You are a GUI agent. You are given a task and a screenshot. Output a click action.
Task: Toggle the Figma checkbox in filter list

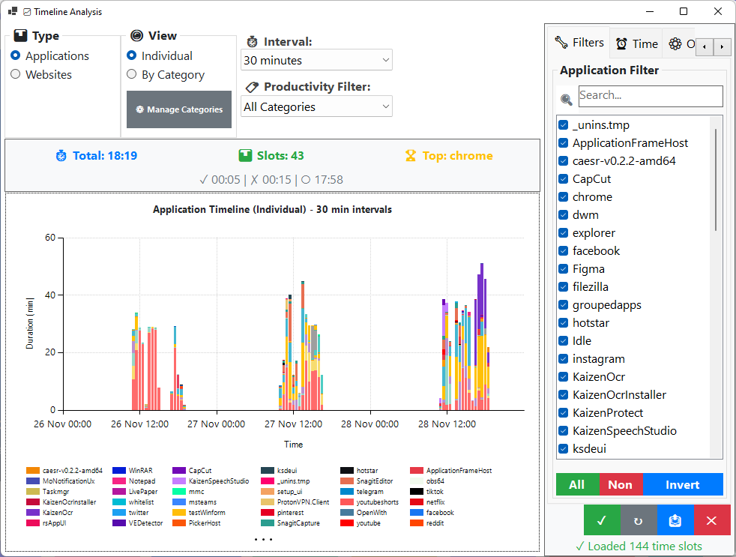point(564,269)
